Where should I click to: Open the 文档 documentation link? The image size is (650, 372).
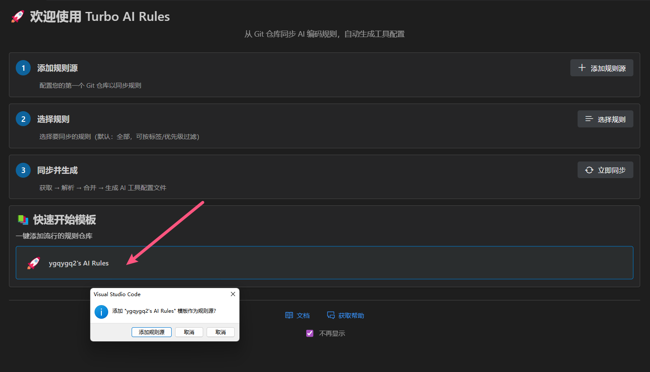[x=303, y=316]
